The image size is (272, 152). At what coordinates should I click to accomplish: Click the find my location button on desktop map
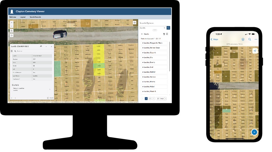pyautogui.click(x=11, y=35)
